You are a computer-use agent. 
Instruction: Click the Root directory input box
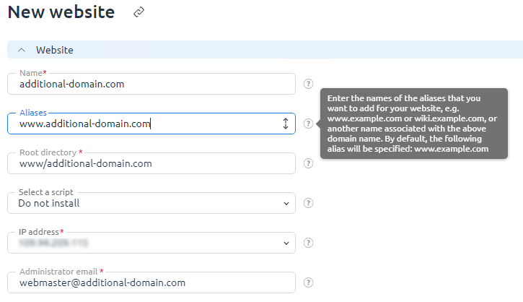(x=151, y=163)
